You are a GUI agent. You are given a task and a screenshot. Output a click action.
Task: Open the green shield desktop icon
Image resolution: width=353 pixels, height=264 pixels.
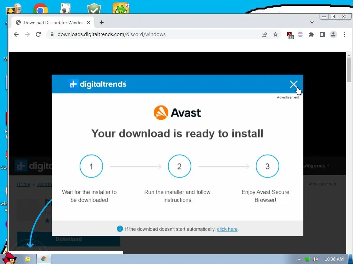(94, 9)
